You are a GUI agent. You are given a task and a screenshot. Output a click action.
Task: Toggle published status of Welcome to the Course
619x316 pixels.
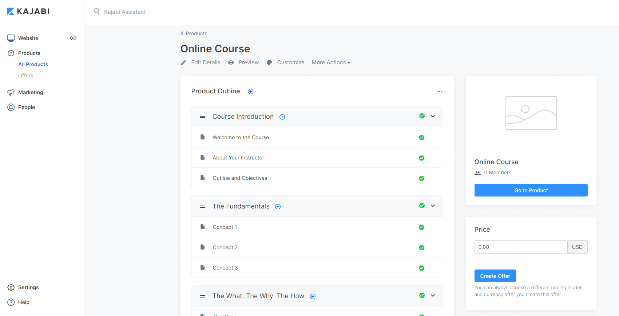pyautogui.click(x=422, y=138)
